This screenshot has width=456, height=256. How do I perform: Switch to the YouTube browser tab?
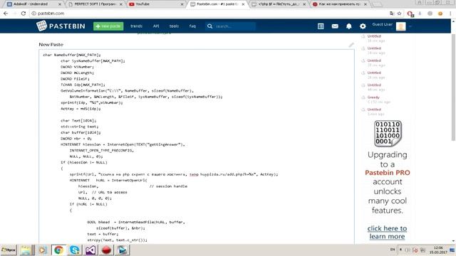(x=156, y=4)
